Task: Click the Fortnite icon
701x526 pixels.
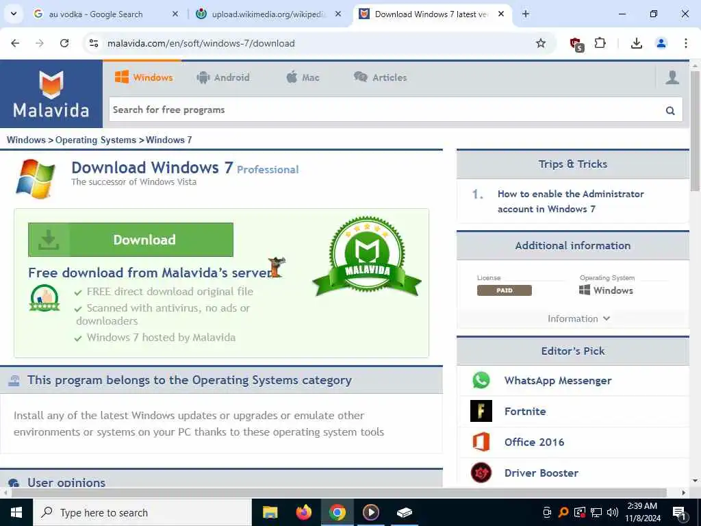Action: 481,411
